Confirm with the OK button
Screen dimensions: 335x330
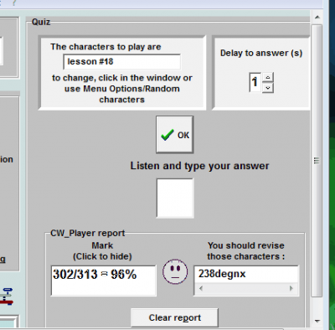pos(175,135)
